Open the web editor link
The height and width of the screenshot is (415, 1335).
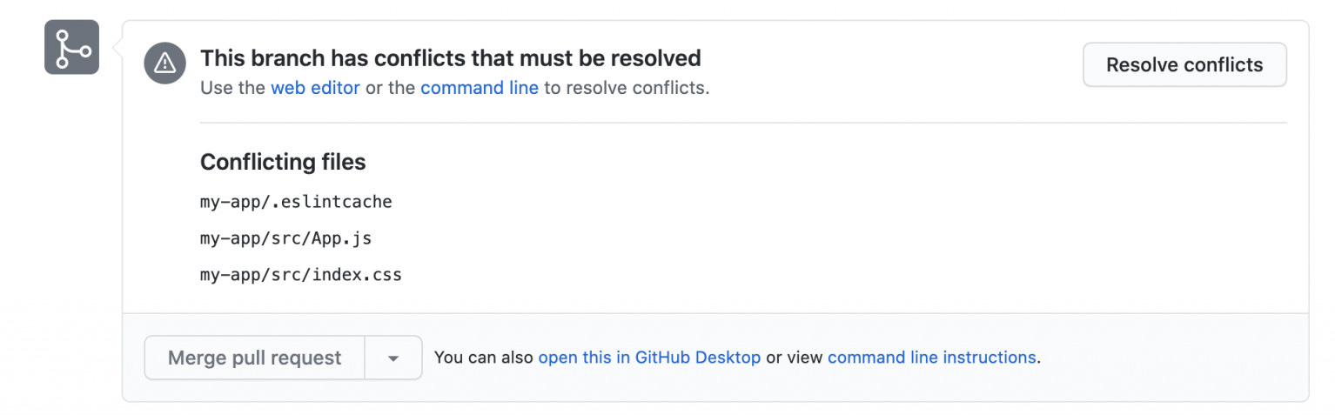(x=315, y=88)
